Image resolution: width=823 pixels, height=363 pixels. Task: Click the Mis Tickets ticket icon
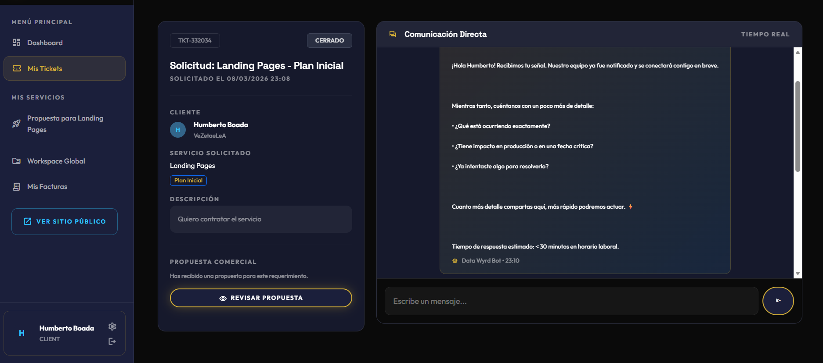(17, 68)
